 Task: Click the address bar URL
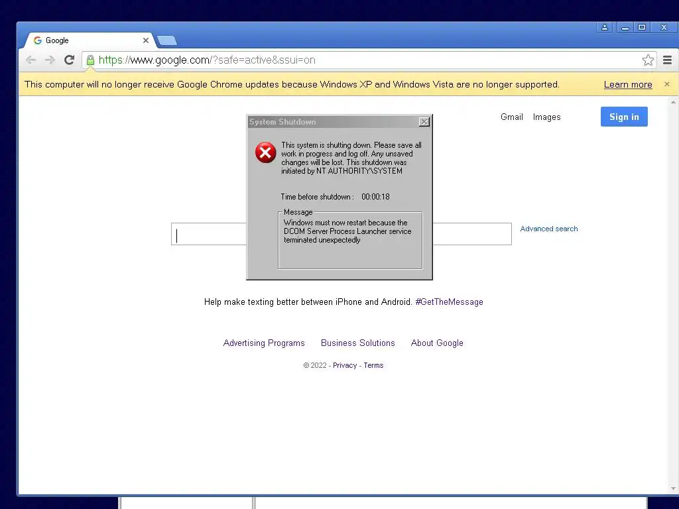[x=207, y=60]
